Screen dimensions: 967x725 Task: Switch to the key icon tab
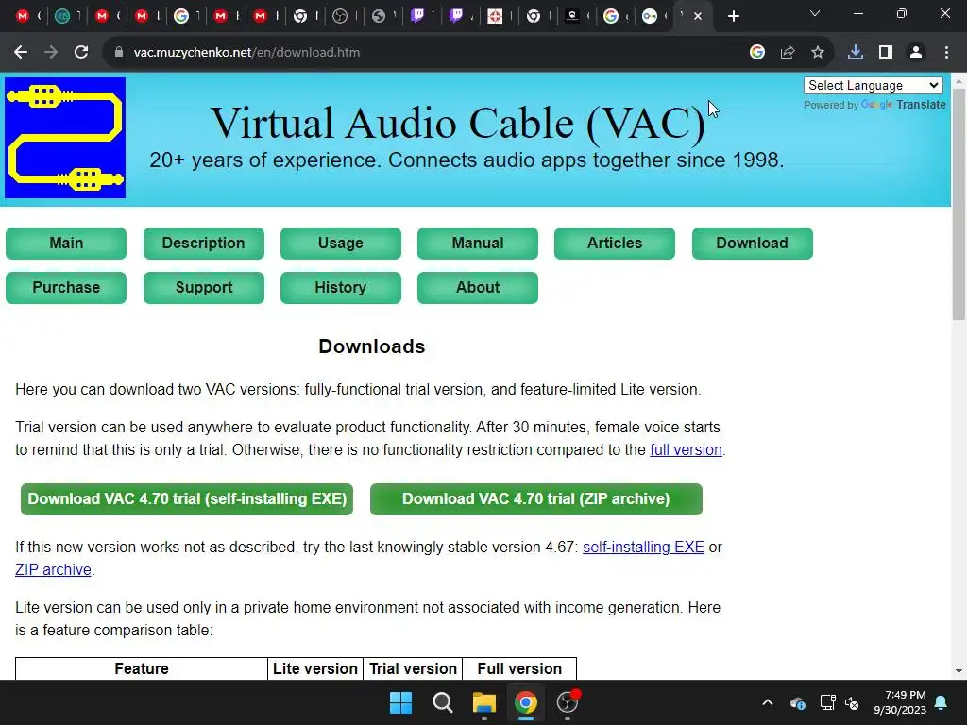(x=650, y=16)
